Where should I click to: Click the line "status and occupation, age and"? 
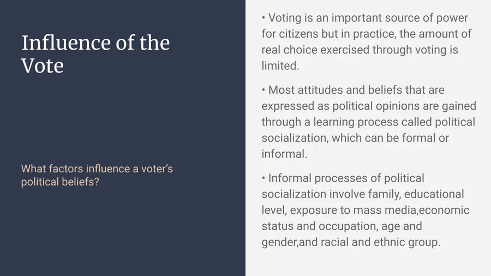342,226
